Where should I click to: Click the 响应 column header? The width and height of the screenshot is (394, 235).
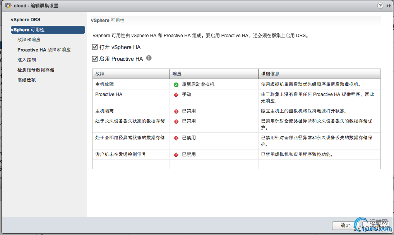[x=214, y=74]
